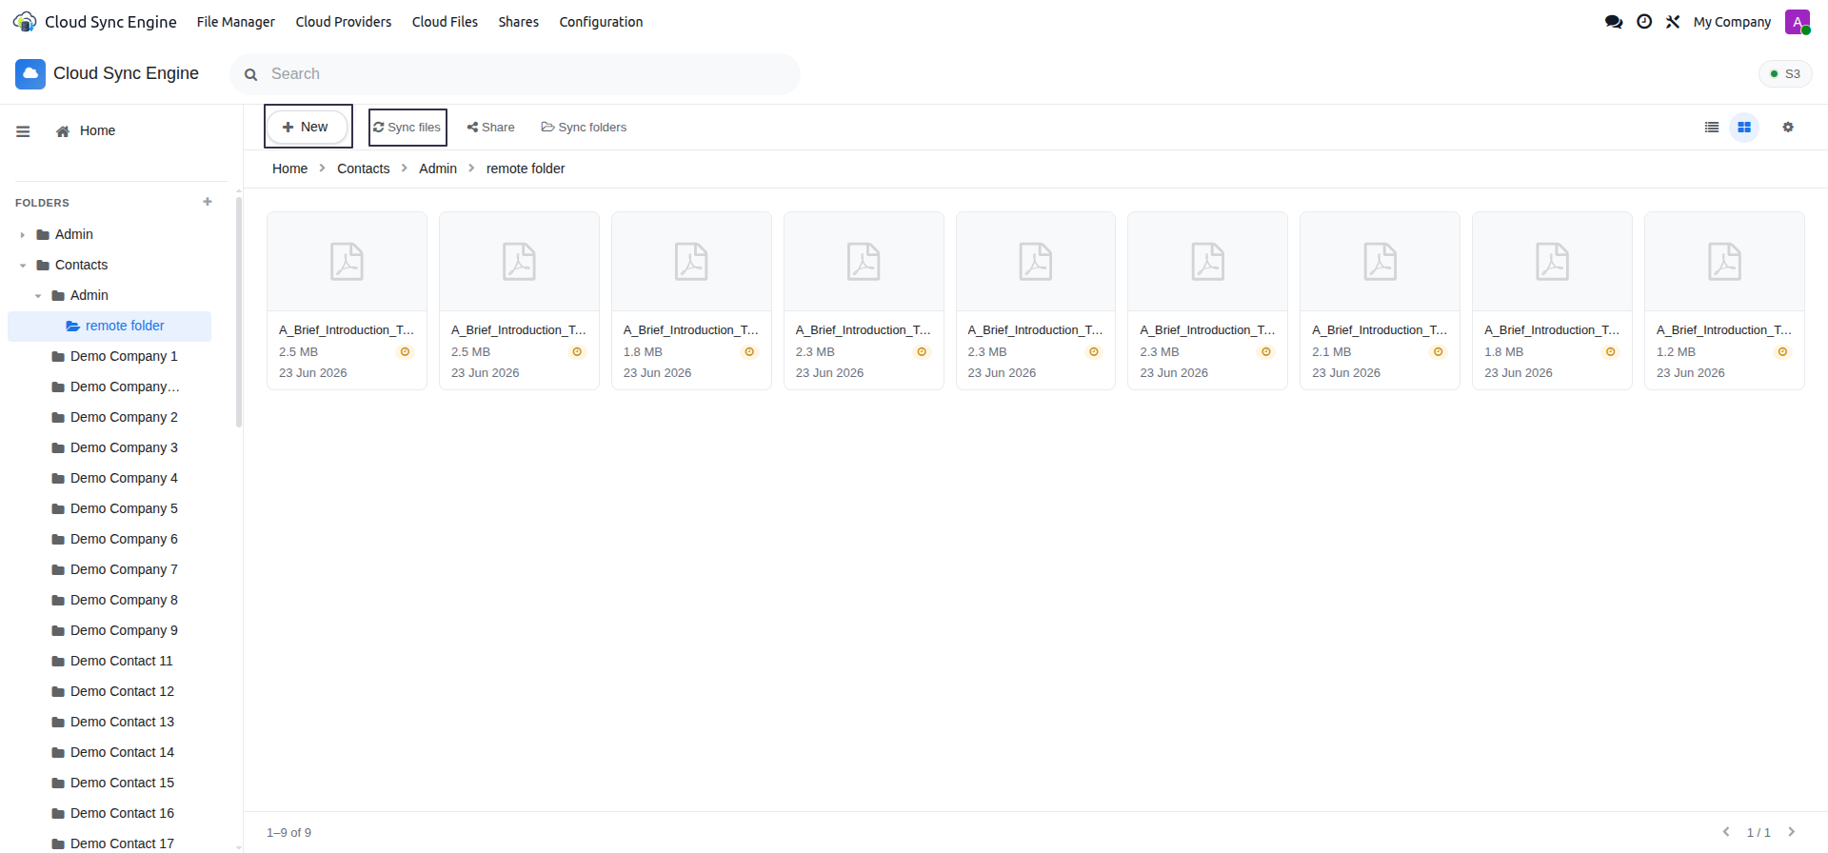Click the S3 provider status badge

point(1785,74)
